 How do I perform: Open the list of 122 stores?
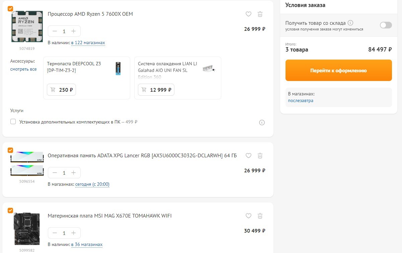pos(88,43)
